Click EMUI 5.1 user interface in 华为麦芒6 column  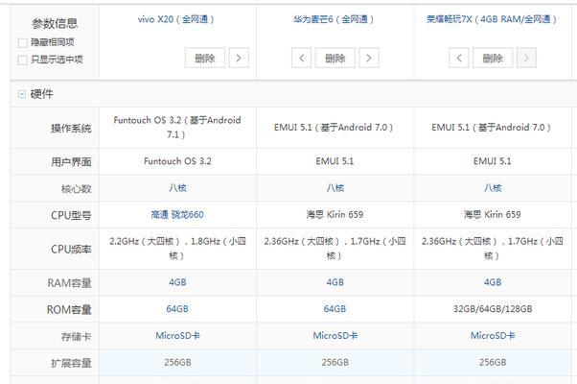(335, 161)
